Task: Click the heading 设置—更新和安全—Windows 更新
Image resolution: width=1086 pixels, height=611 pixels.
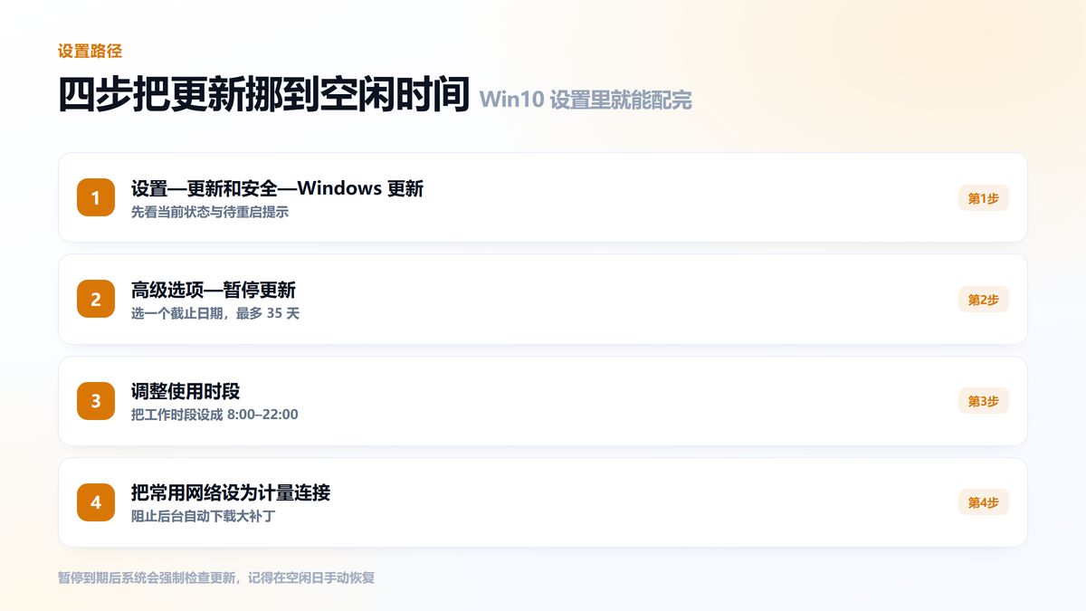Action: coord(278,188)
